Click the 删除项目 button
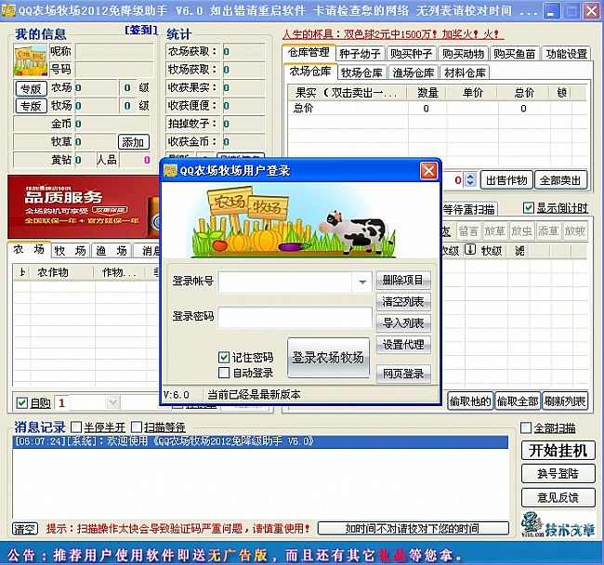Image resolution: width=604 pixels, height=565 pixels. click(x=403, y=280)
